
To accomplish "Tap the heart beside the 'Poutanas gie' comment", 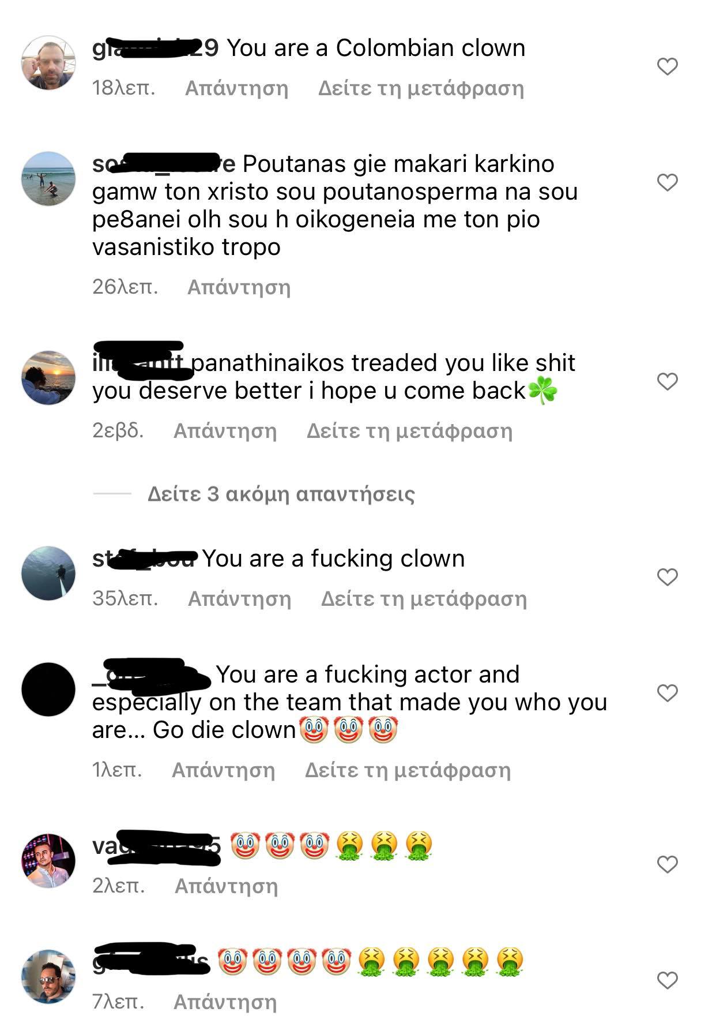I will [667, 183].
